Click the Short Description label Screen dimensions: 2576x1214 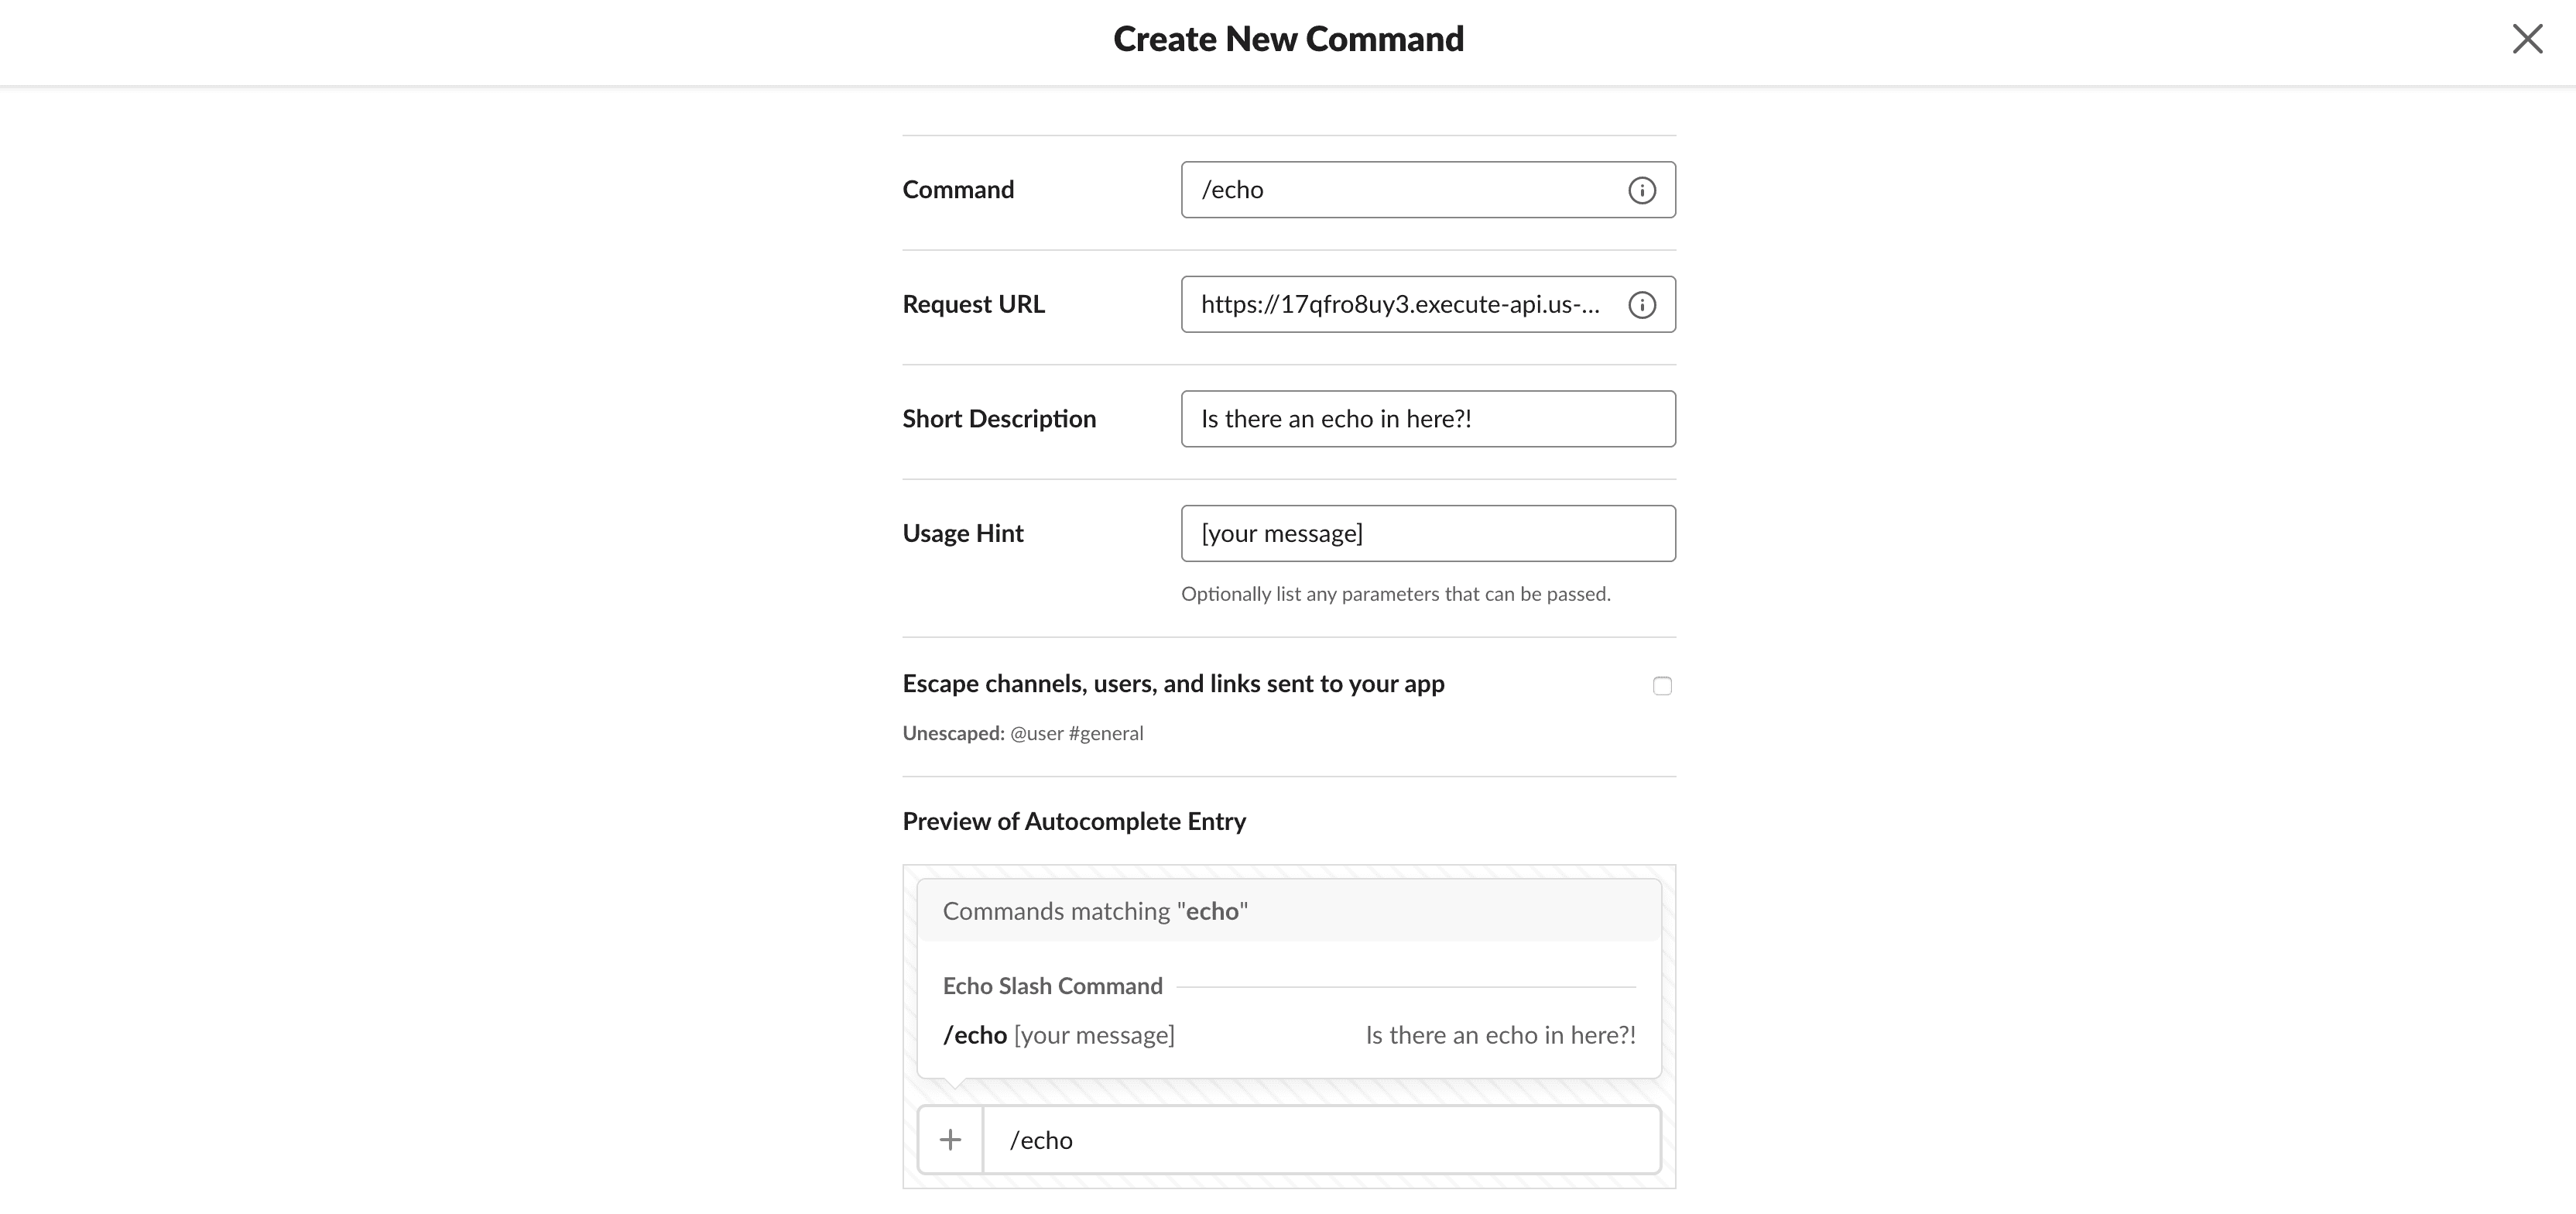click(999, 419)
